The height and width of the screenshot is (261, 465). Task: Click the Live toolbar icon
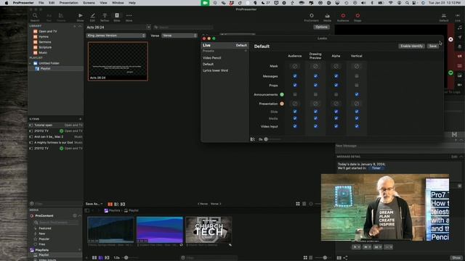click(458, 17)
